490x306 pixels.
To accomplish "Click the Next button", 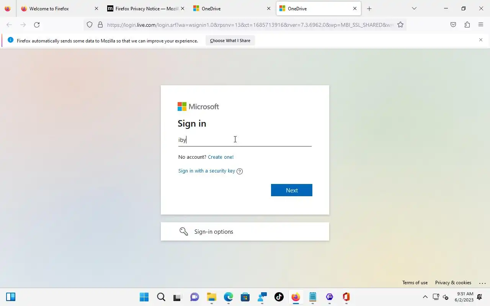I will click(292, 190).
